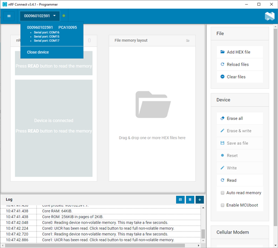Click nRF Connect app icon in title bar
The image size is (278, 248).
tap(5, 4)
